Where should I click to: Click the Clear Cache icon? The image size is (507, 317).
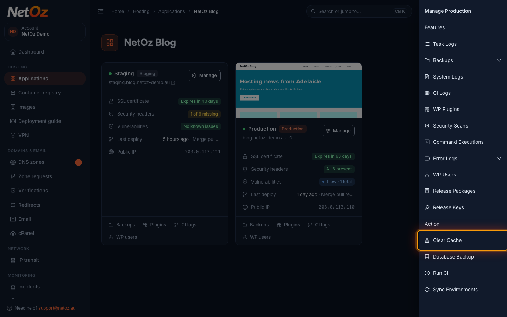click(427, 240)
